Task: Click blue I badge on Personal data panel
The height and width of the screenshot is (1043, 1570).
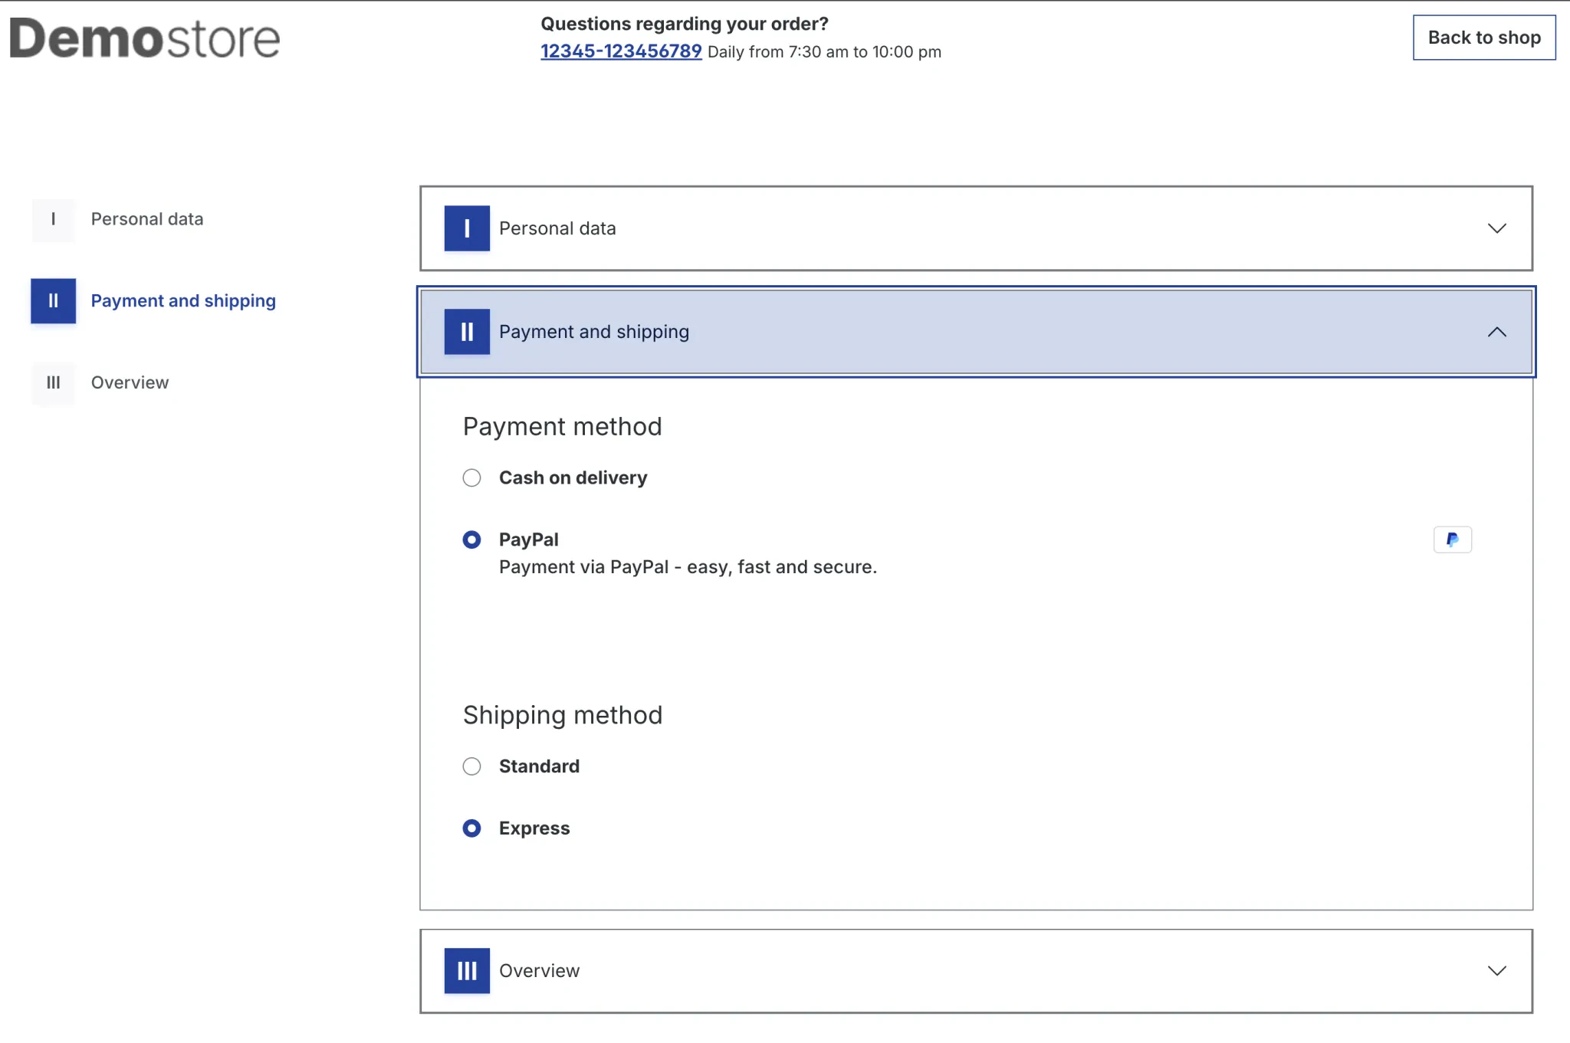Action: tap(466, 228)
